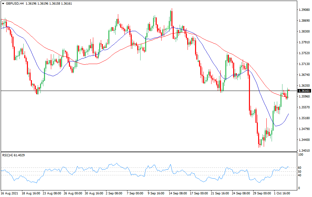Select the 14 Sep 08:00 time label
Image resolution: width=312 pixels, height=197 pixels.
(x=178, y=193)
